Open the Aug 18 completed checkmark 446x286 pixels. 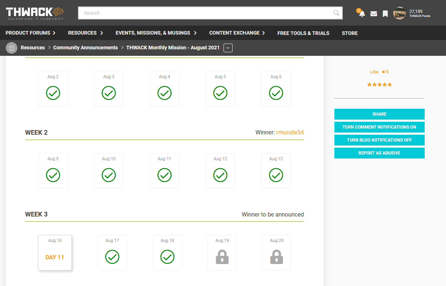click(x=167, y=257)
